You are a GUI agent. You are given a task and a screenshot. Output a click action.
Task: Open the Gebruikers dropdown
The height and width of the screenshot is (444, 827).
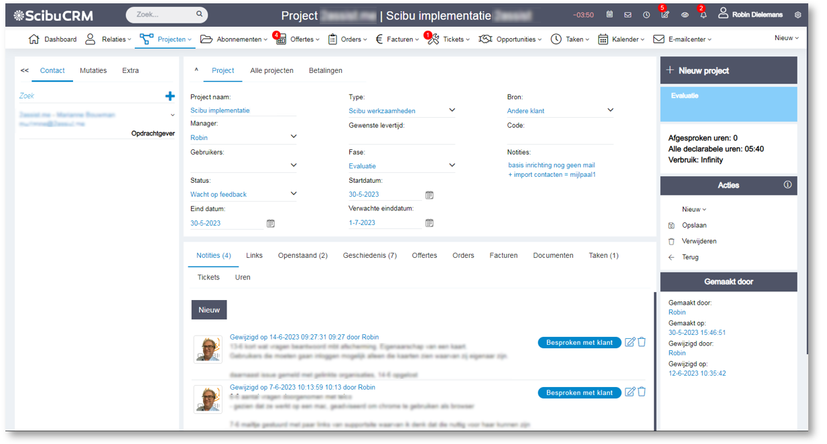(x=293, y=165)
